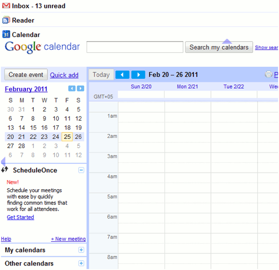Select February 20 in mini calendar
Viewport: 279px width, 270px height.
10,137
